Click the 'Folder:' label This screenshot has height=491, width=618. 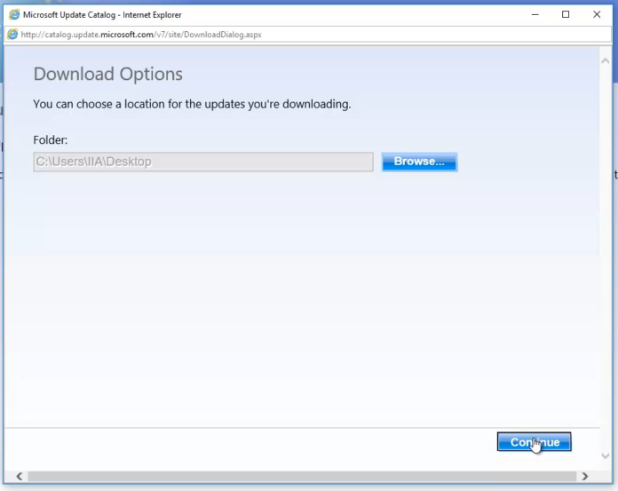point(51,140)
